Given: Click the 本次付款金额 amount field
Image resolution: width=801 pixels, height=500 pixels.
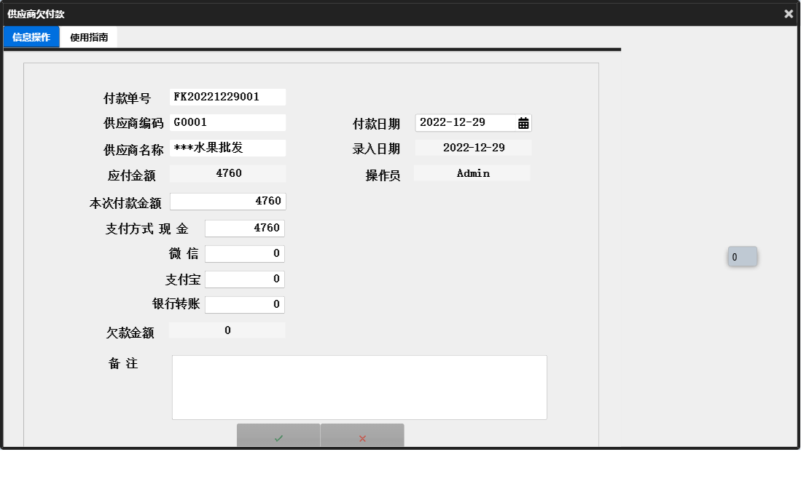Looking at the screenshot, I should [227, 201].
